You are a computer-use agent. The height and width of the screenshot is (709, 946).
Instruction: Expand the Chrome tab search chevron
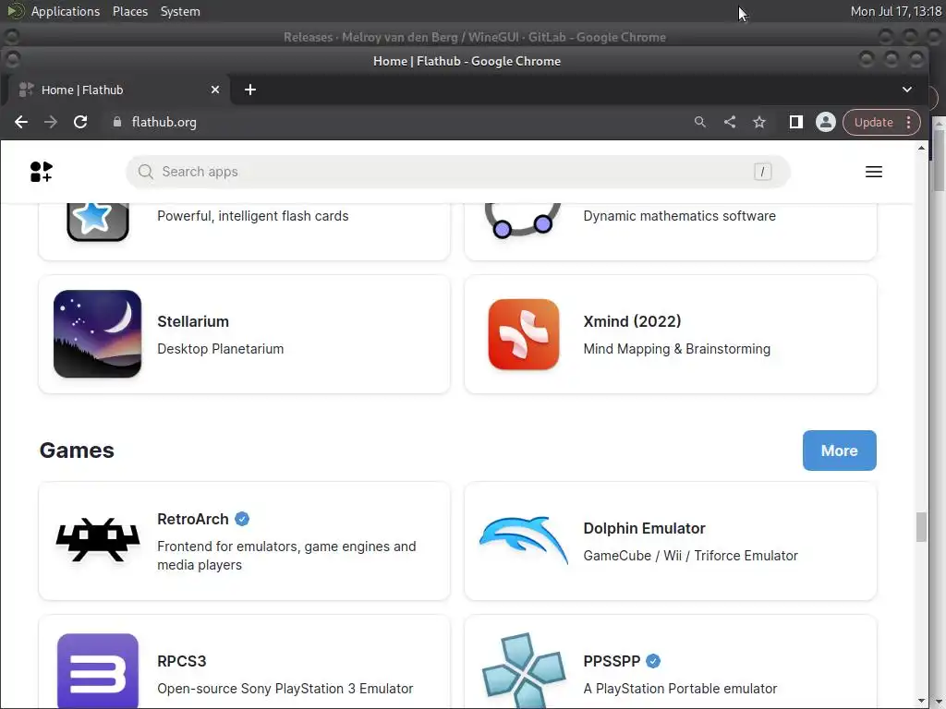tap(907, 90)
